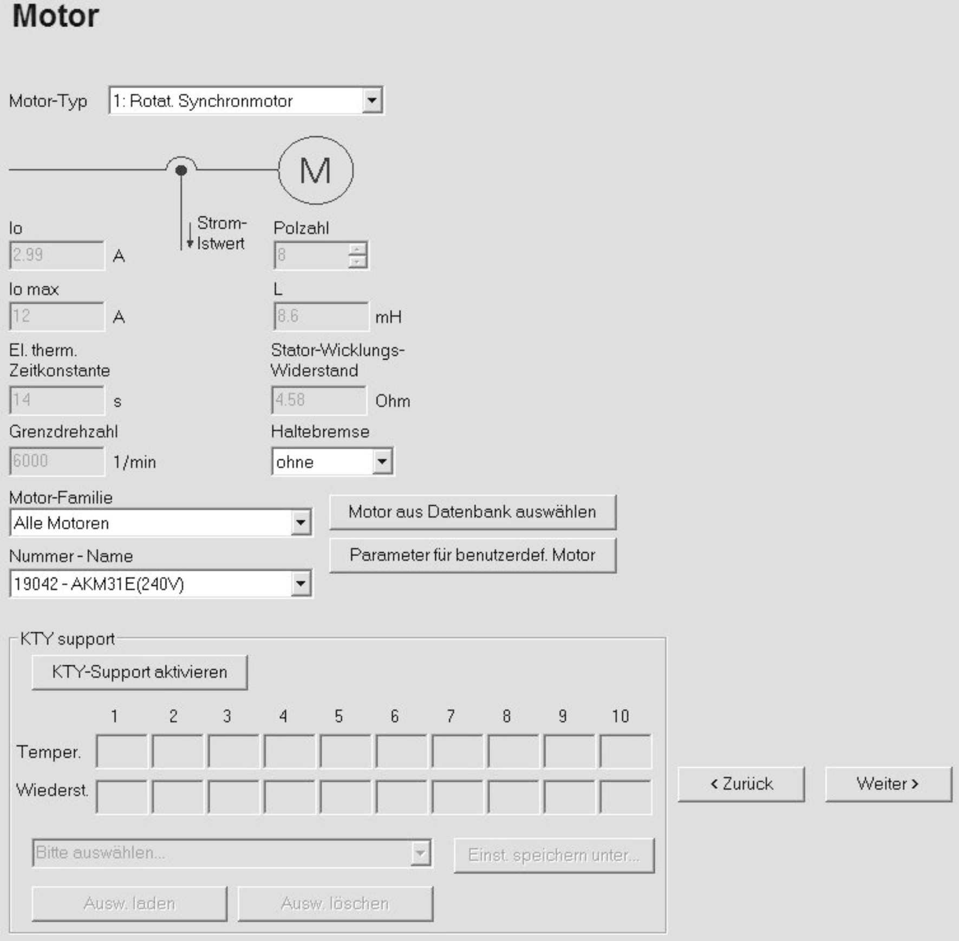The image size is (959, 941).
Task: Click the motor M circle symbol
Action: (x=316, y=171)
